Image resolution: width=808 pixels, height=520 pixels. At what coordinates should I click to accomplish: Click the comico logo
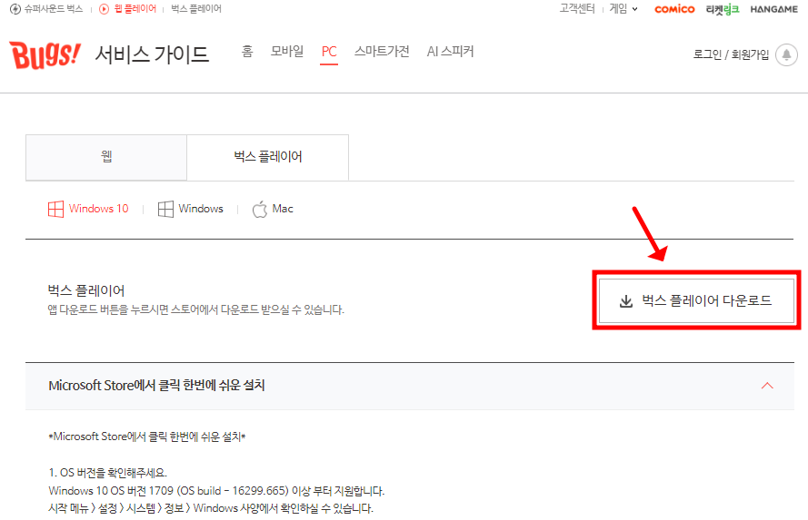click(674, 9)
